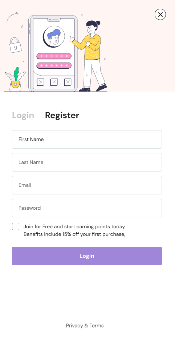Image resolution: width=175 pixels, height=346 pixels.
Task: Click the middle X box on phone
Action: click(54, 82)
